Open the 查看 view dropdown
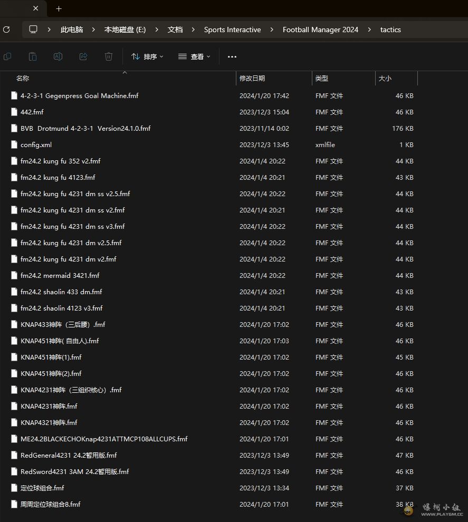The width and height of the screenshot is (468, 522). 194,56
